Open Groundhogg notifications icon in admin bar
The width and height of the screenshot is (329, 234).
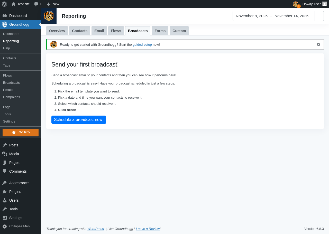point(296,4)
